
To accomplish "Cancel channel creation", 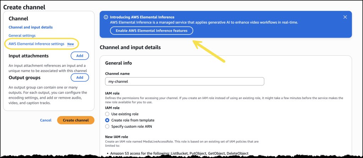I will (46, 120).
